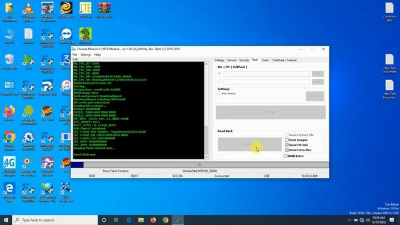400x225 pixels.
Task: Click the log scrollbar up arrow
Action: click(x=207, y=64)
